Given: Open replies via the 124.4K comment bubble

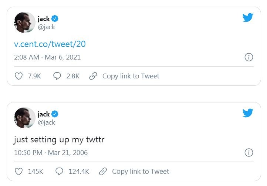Looking at the screenshot, I should (59, 172).
